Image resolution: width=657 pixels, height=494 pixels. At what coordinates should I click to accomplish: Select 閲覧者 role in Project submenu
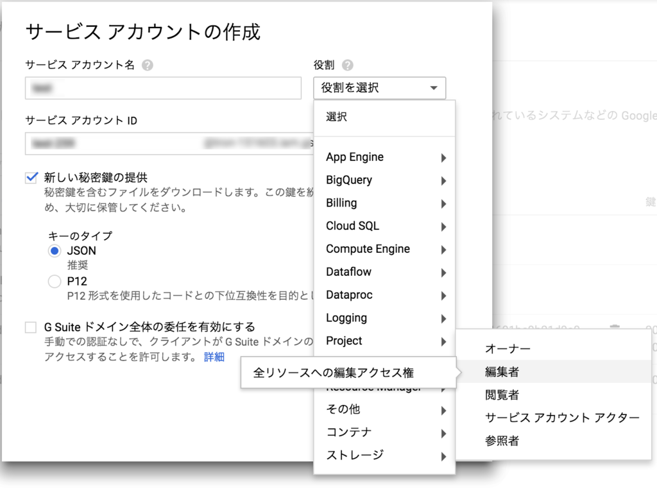554,395
